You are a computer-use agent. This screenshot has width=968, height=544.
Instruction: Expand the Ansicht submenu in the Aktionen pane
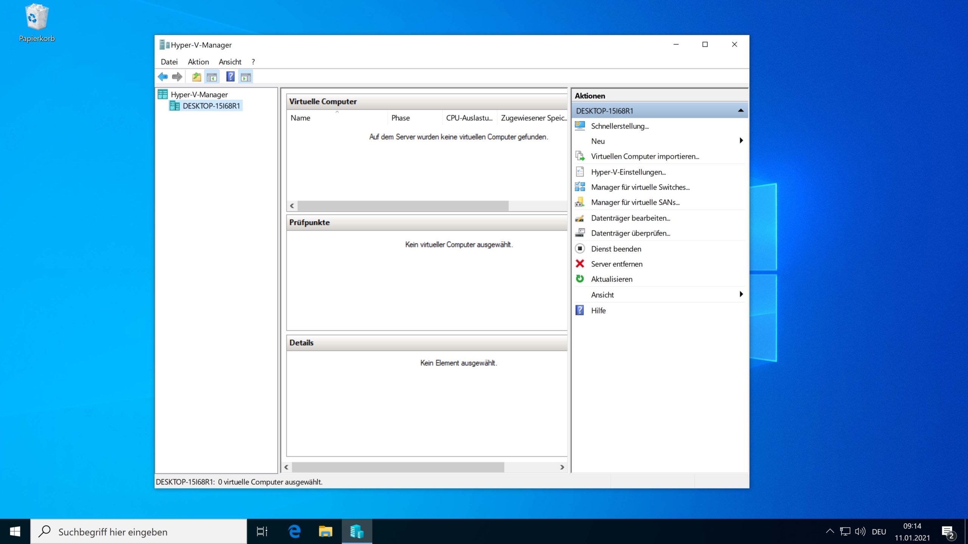(x=741, y=294)
